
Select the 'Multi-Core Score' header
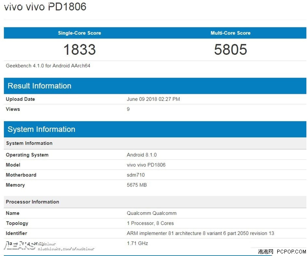[230, 33]
